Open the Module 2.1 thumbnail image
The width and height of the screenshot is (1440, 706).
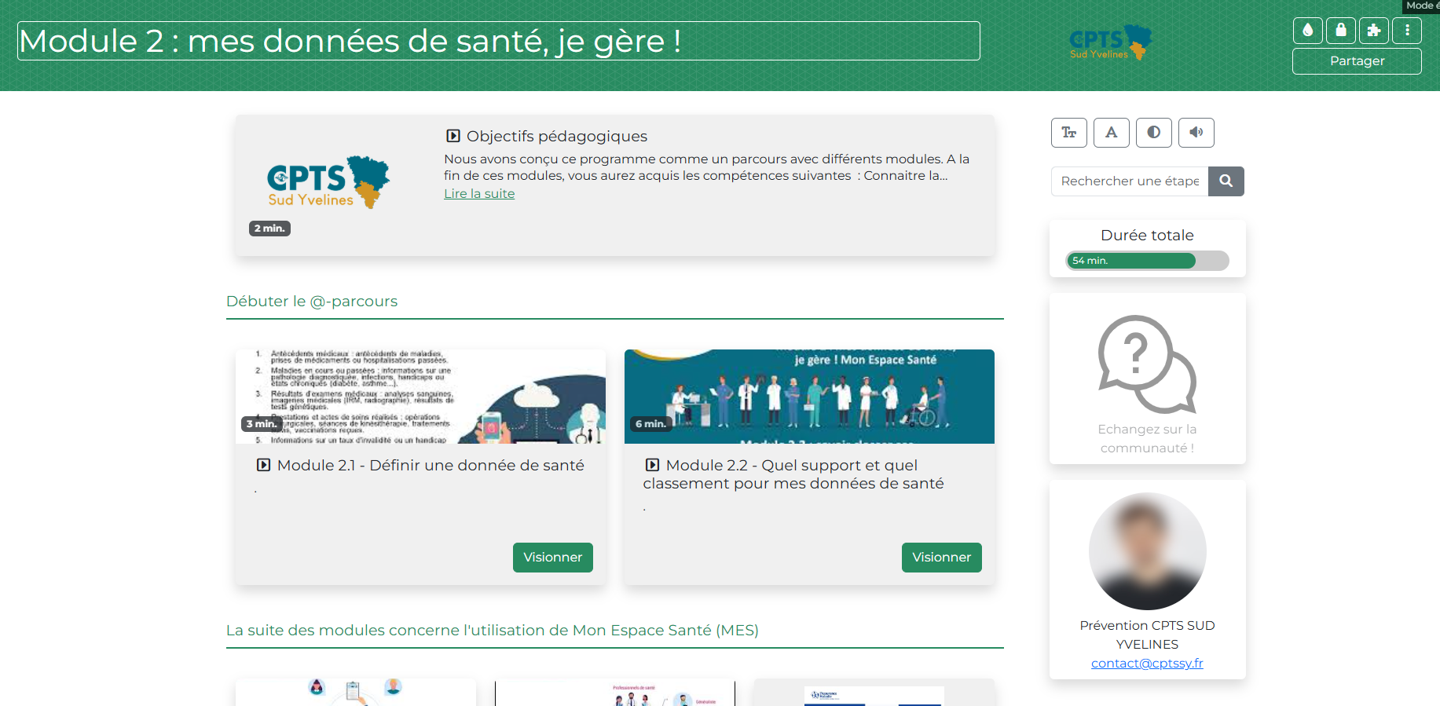pos(420,397)
